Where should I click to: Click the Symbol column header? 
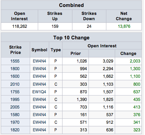coord(39,50)
